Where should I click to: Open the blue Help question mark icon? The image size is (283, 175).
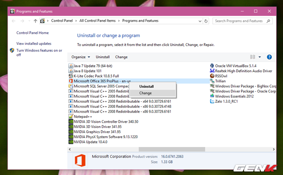click(269, 57)
